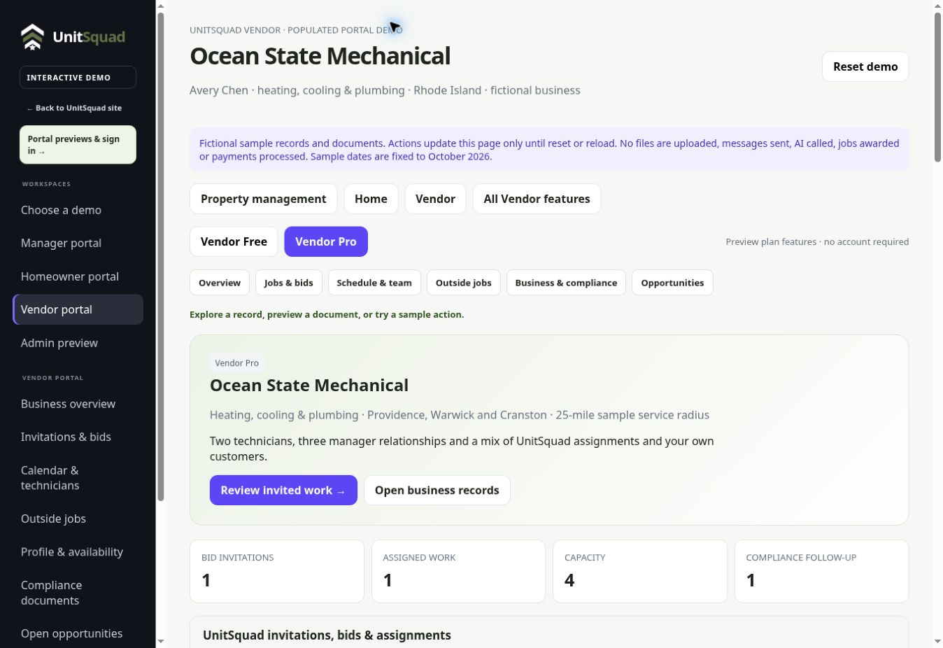Click the INTERACTIVE DEMO badge

click(x=78, y=78)
